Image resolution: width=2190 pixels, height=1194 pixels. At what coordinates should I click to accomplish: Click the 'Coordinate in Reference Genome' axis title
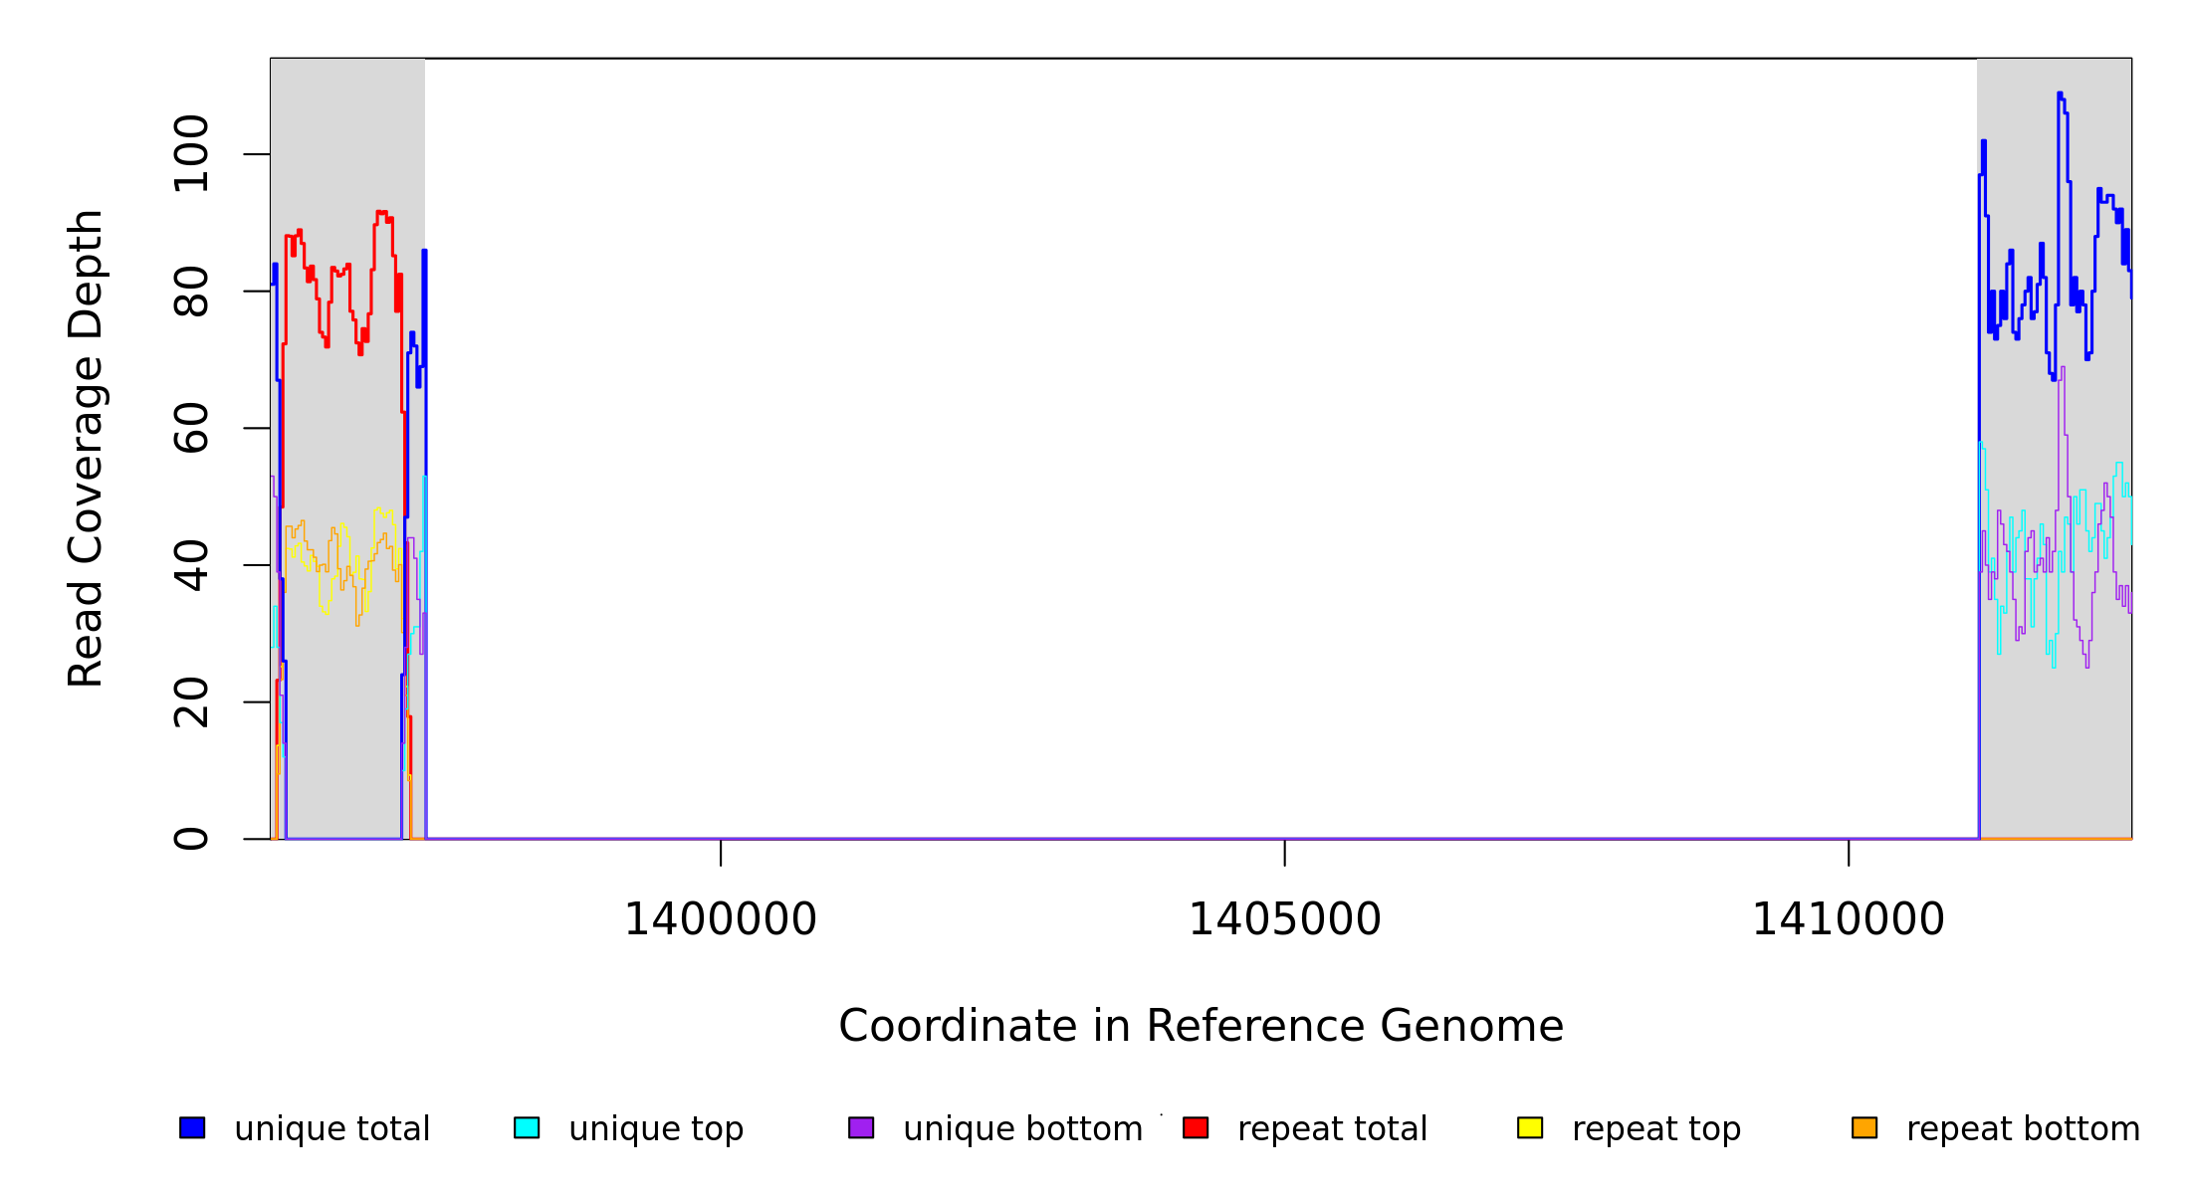1201,1026
